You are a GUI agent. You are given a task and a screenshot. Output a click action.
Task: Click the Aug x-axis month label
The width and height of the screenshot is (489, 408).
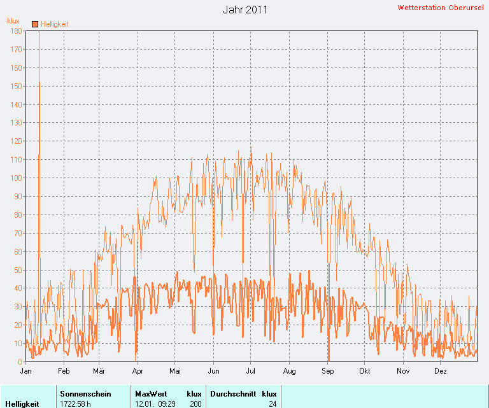pos(290,371)
